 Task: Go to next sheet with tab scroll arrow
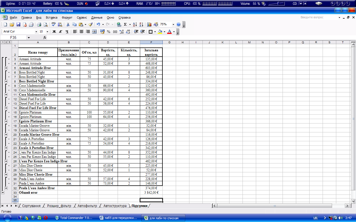11,206
